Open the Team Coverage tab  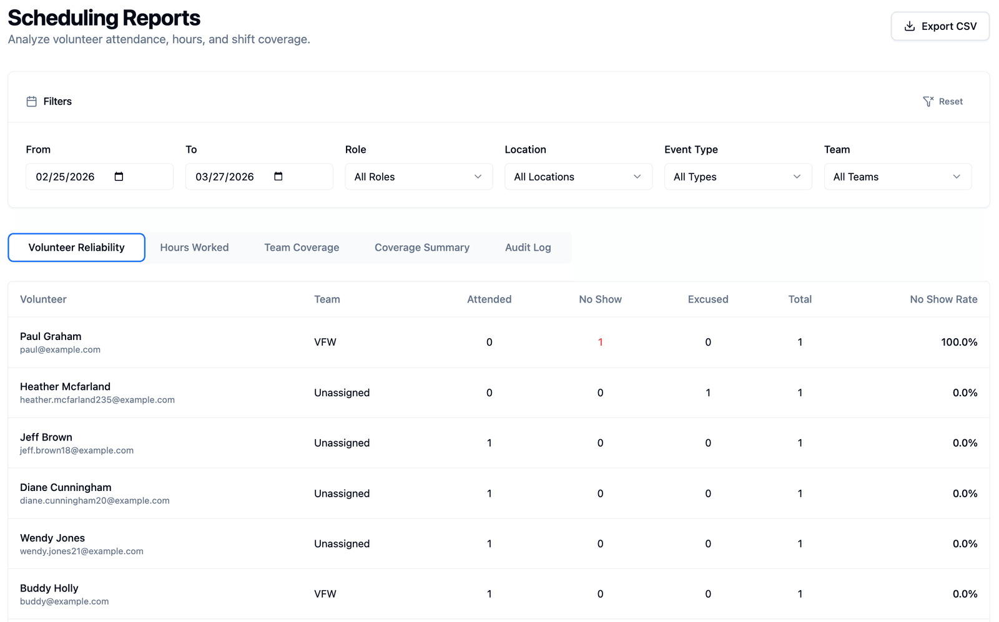point(302,247)
